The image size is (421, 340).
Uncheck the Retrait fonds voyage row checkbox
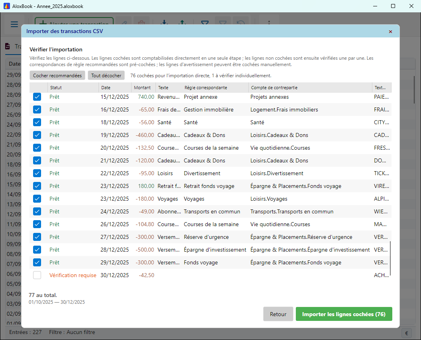37,186
